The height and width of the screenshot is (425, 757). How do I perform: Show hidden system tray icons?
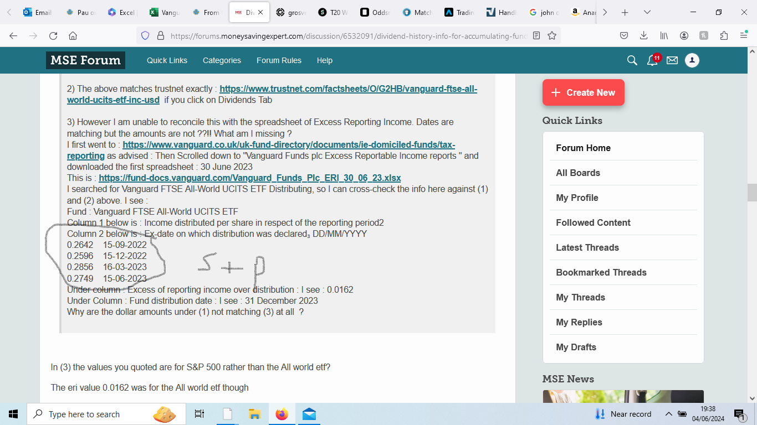(x=669, y=414)
